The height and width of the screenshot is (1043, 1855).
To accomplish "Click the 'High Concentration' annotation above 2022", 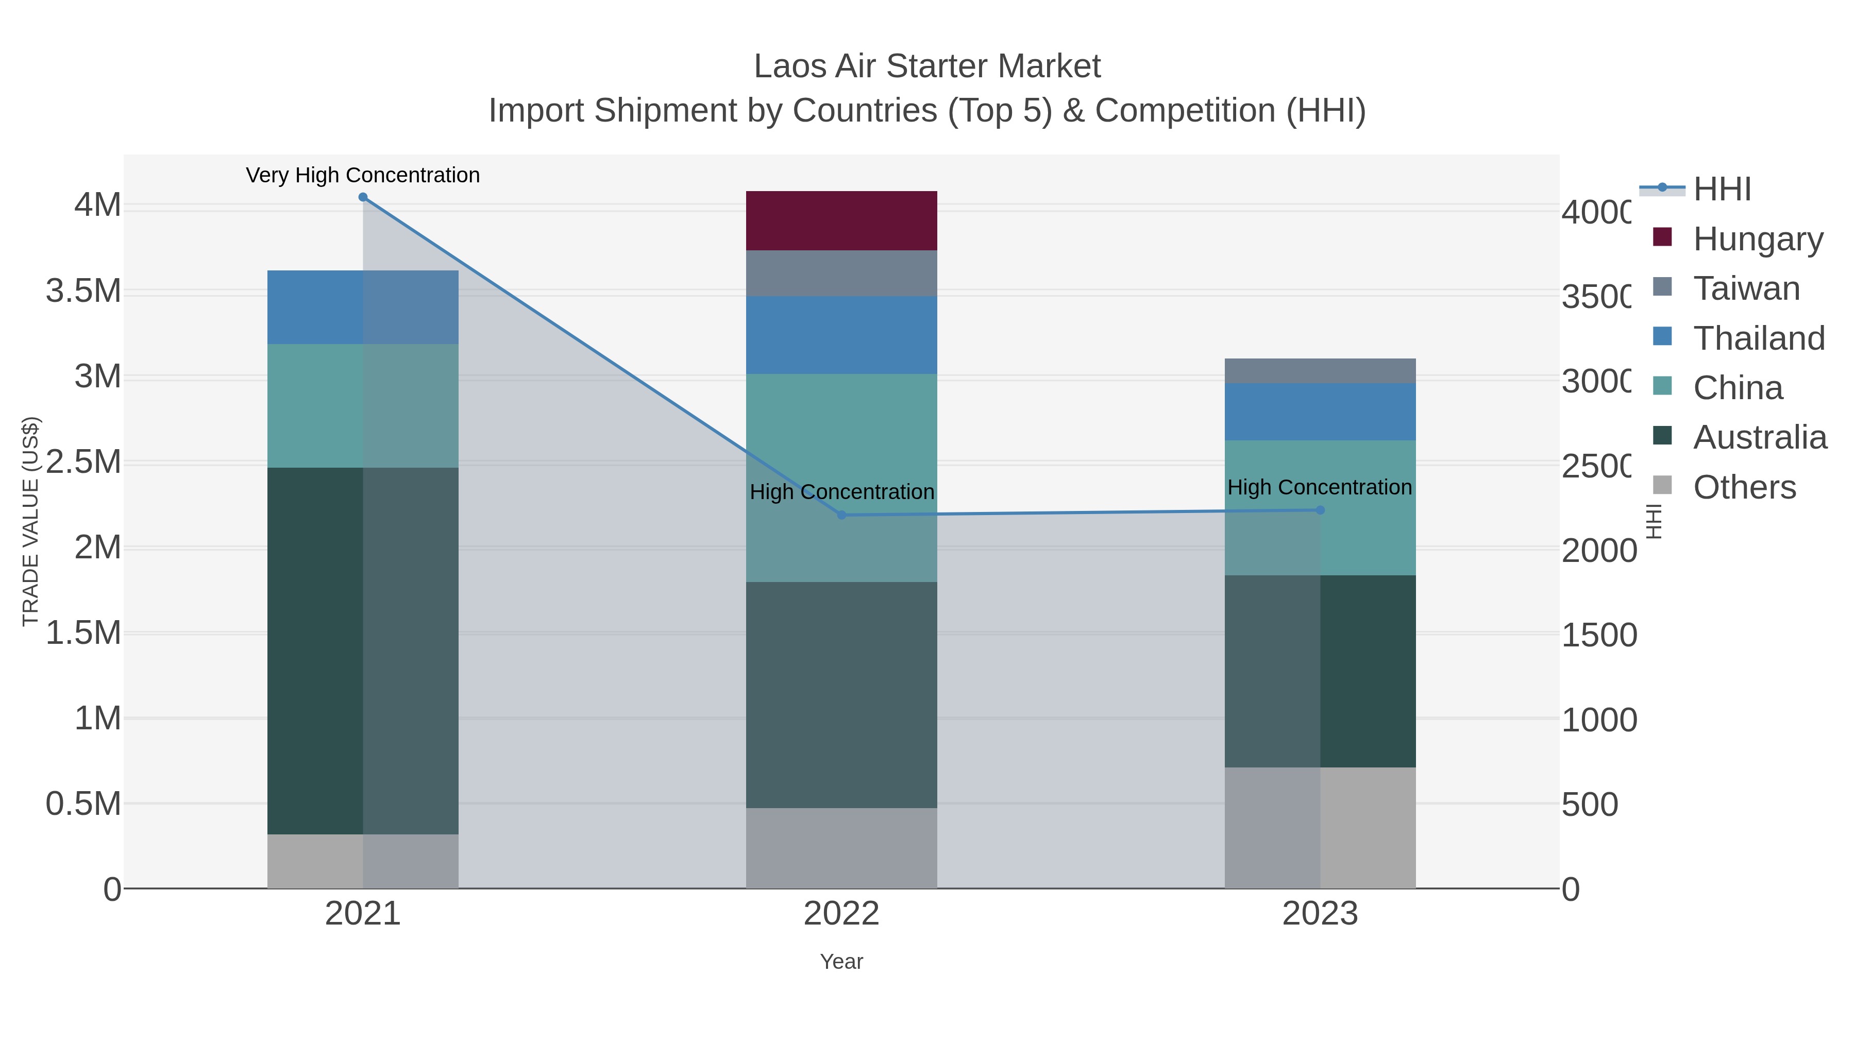I will pyautogui.click(x=842, y=492).
